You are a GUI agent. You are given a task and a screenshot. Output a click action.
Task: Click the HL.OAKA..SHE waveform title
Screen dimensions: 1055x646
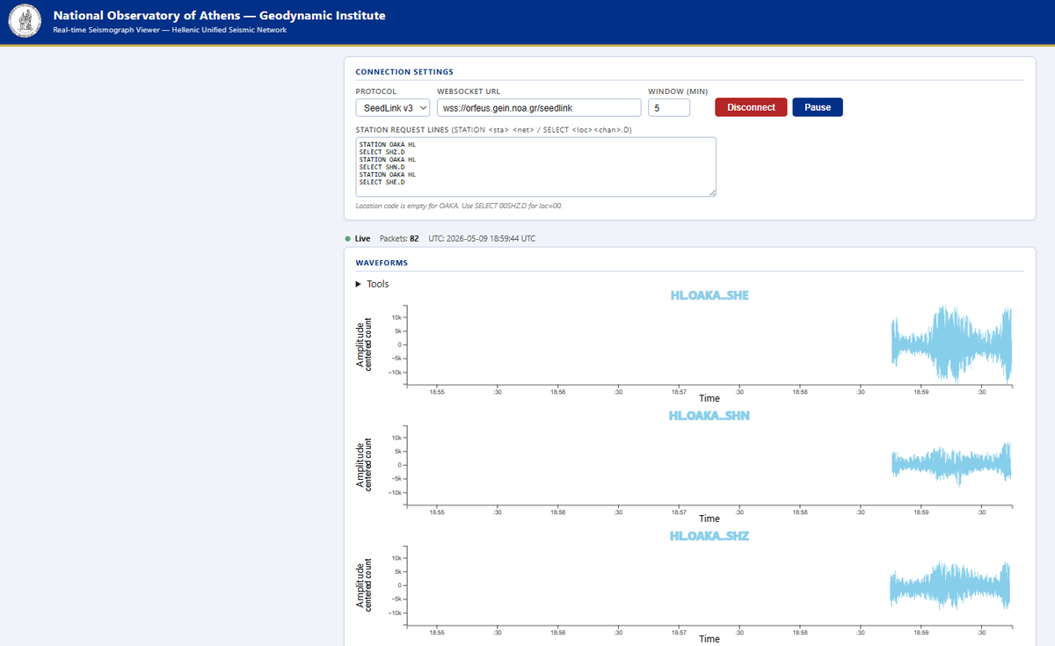click(709, 295)
